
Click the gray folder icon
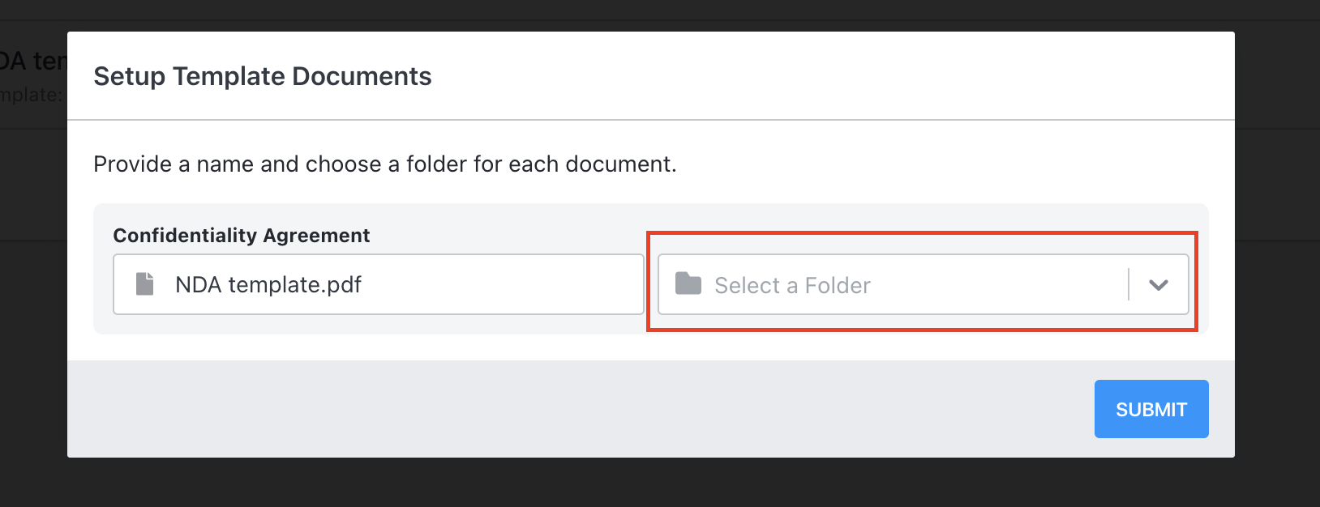(688, 283)
